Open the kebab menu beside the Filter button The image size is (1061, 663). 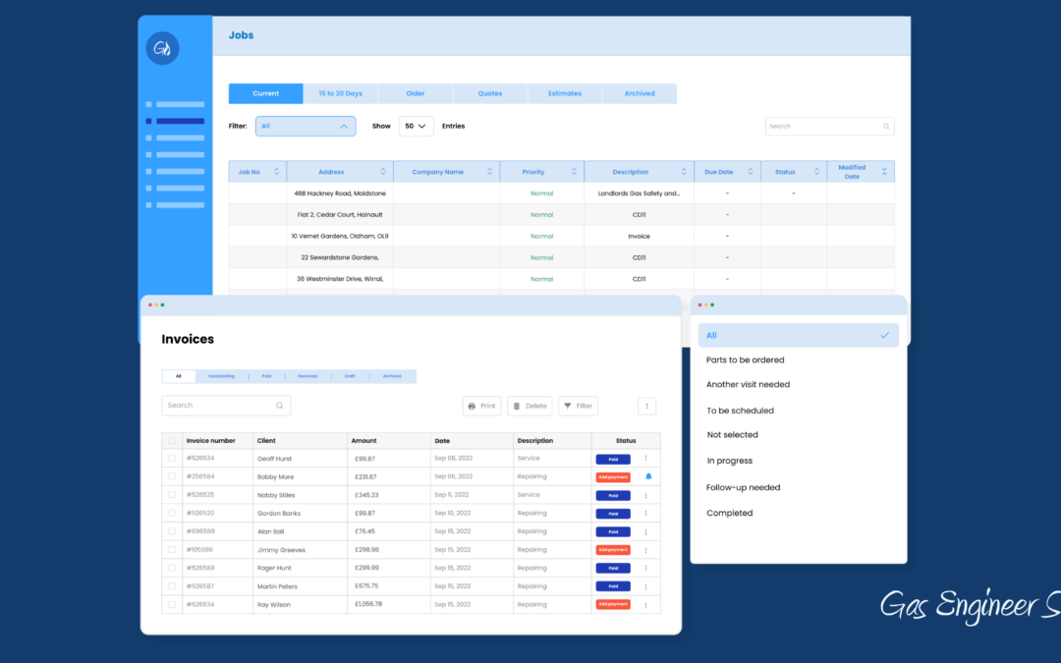(x=646, y=406)
